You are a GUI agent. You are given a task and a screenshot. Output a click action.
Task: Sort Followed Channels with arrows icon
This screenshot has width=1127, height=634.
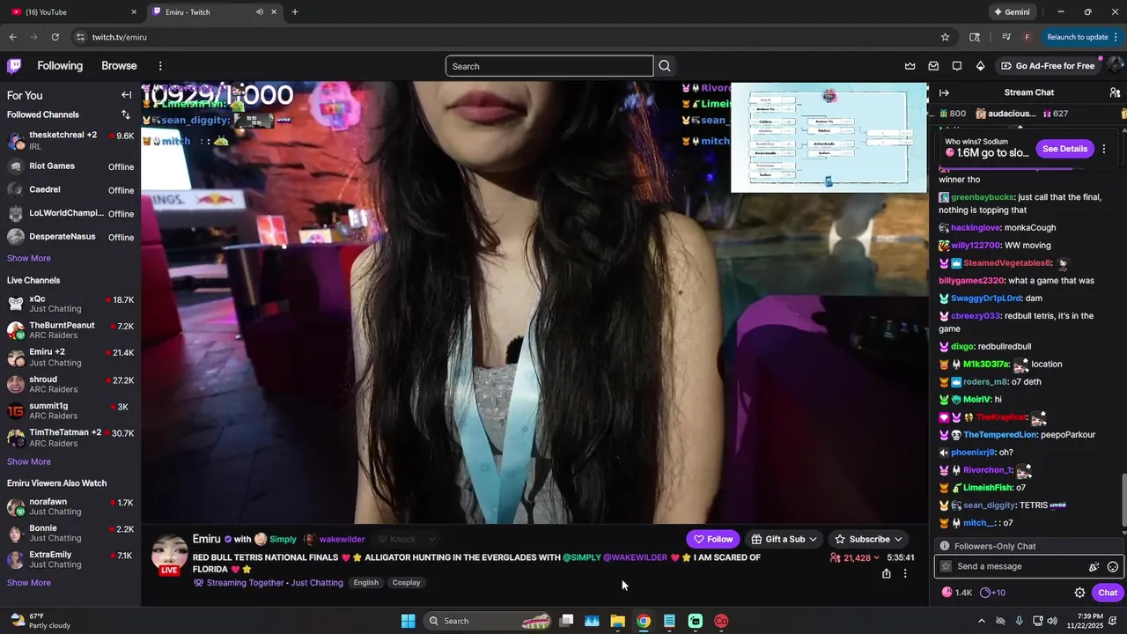(125, 114)
